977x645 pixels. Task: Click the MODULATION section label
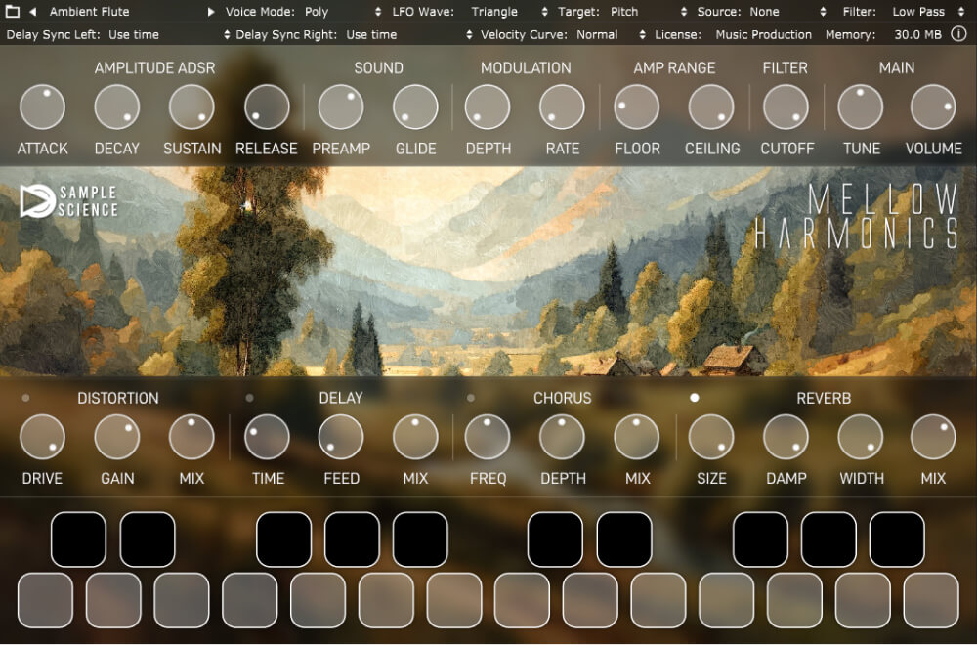point(526,68)
